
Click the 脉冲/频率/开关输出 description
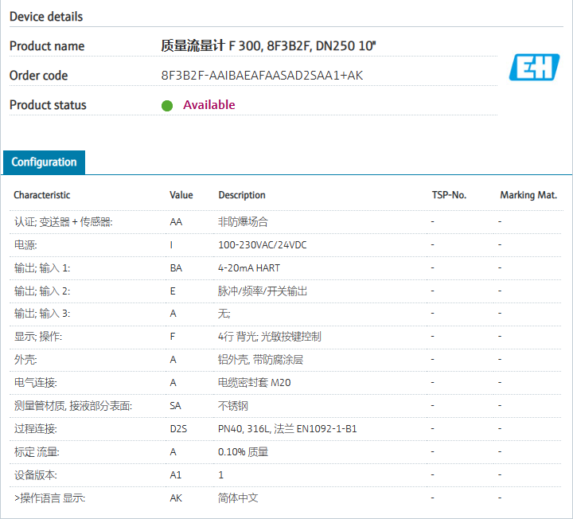point(263,291)
